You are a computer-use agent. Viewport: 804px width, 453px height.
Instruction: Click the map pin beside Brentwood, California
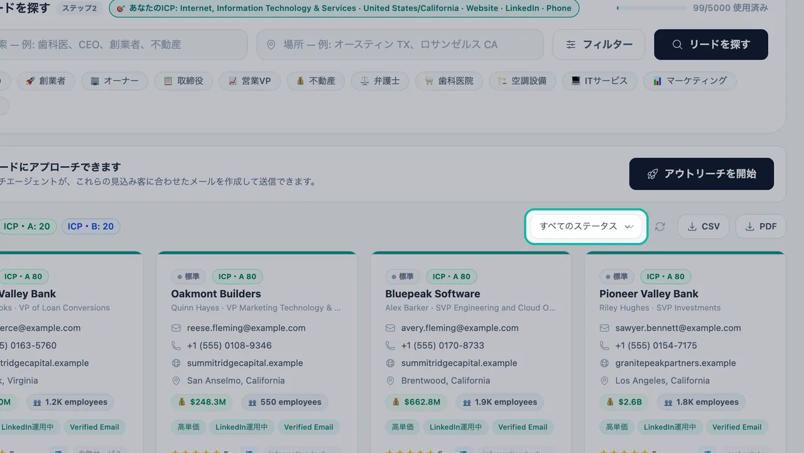tap(391, 381)
